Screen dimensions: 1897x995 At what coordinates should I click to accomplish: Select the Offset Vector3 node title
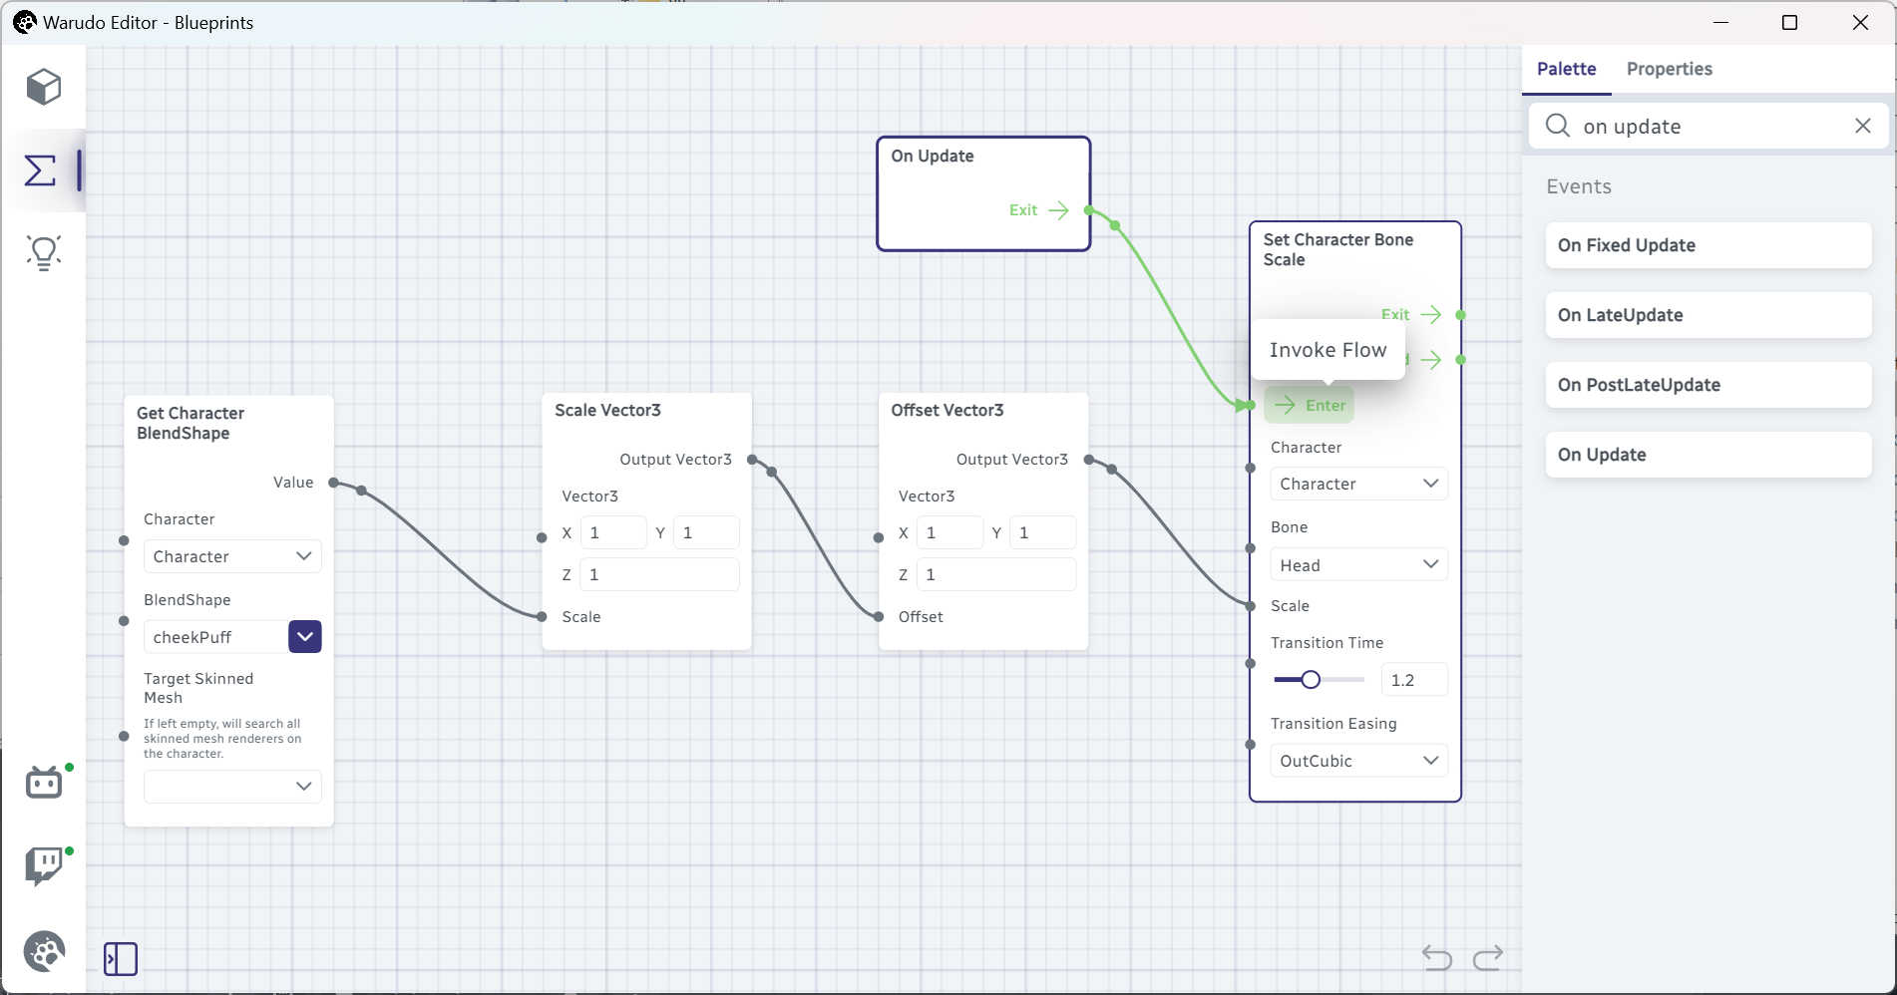click(947, 410)
